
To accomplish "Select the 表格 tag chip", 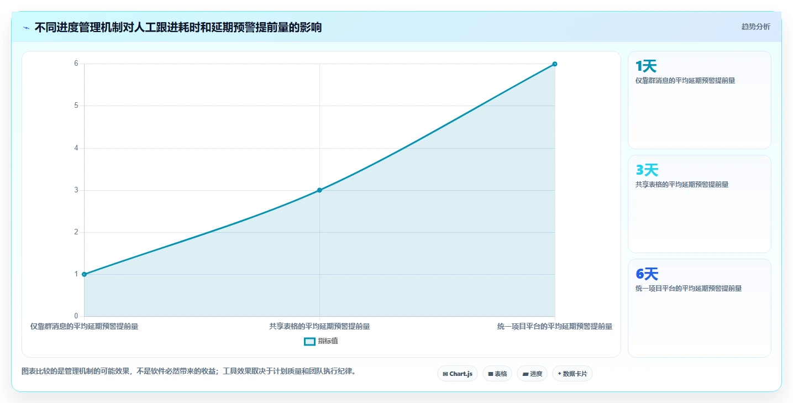I will [x=497, y=374].
